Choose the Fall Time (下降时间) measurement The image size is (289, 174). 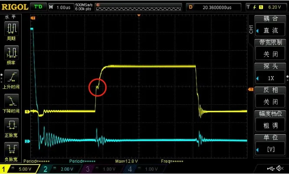click(11, 102)
